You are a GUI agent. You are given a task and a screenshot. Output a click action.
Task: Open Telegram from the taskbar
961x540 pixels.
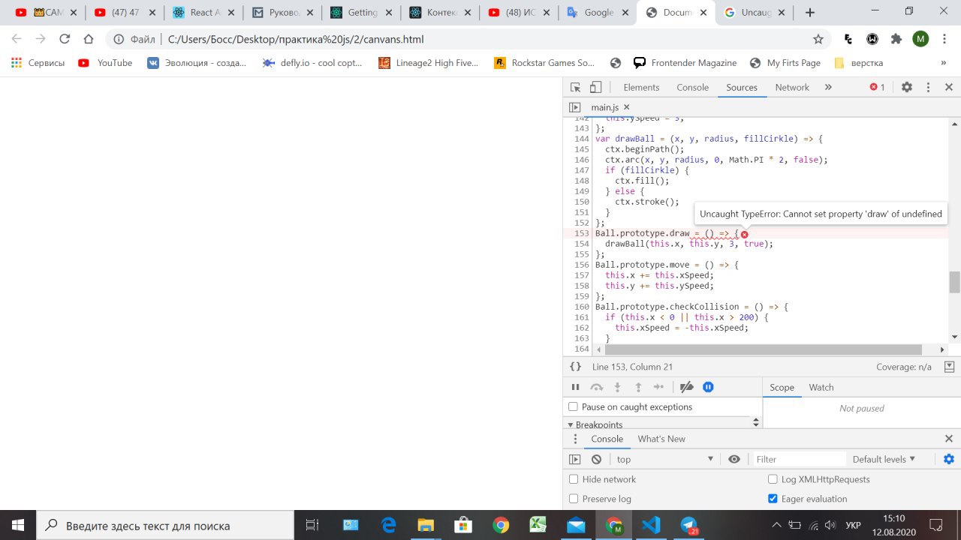coord(688,525)
